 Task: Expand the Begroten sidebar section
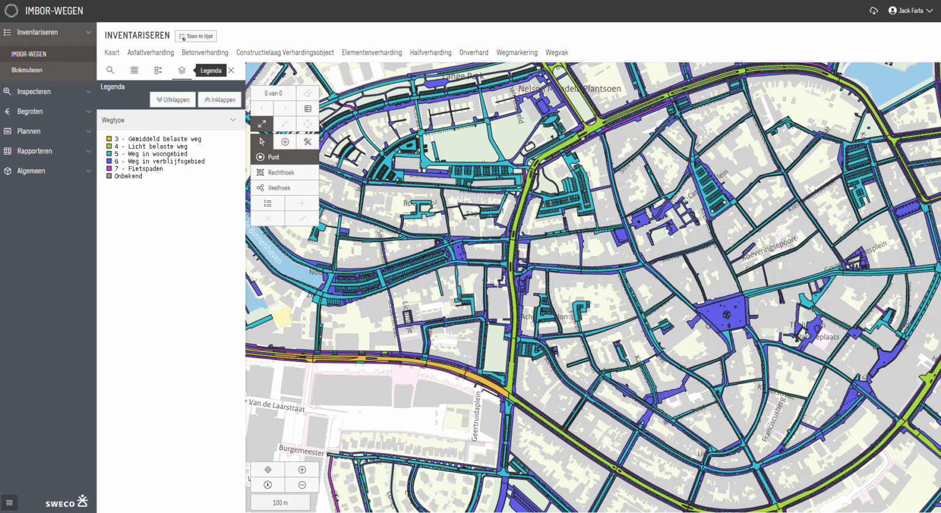(89, 112)
